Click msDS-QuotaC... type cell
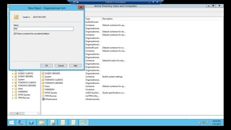Image resolution: width=231 pixels, height=130 pixels. click(92, 93)
